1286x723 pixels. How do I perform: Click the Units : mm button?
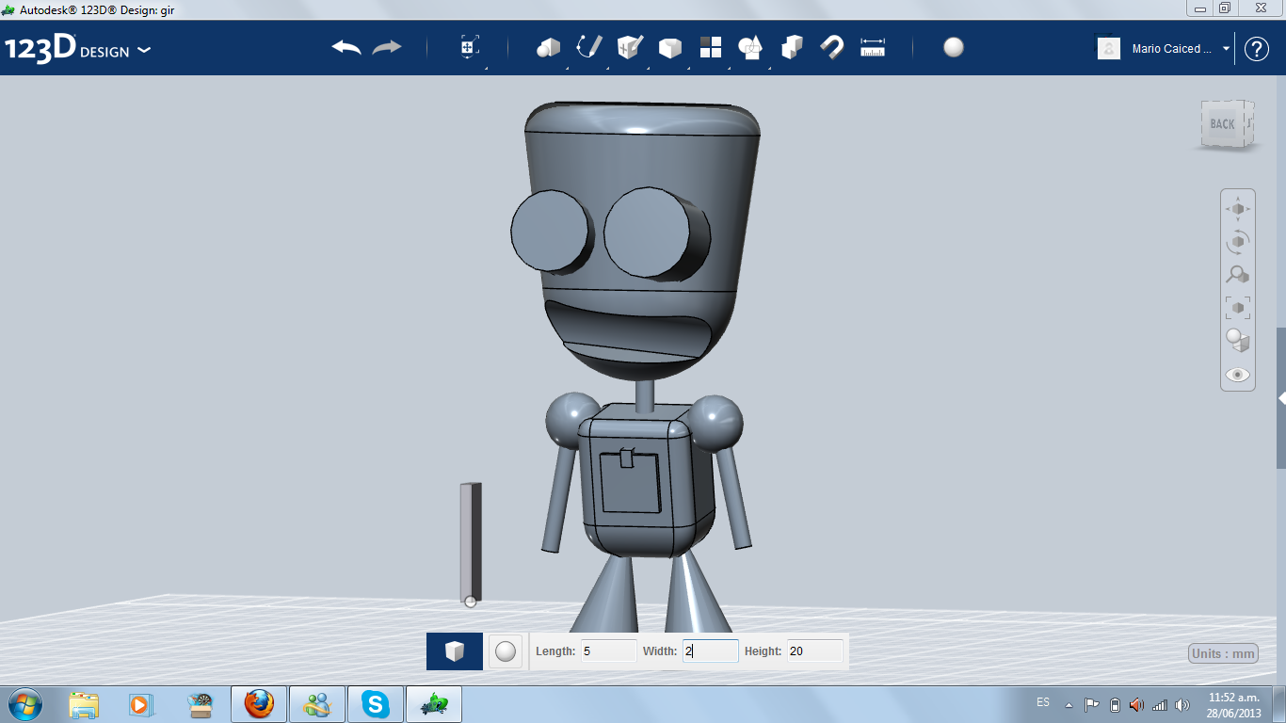click(1224, 653)
